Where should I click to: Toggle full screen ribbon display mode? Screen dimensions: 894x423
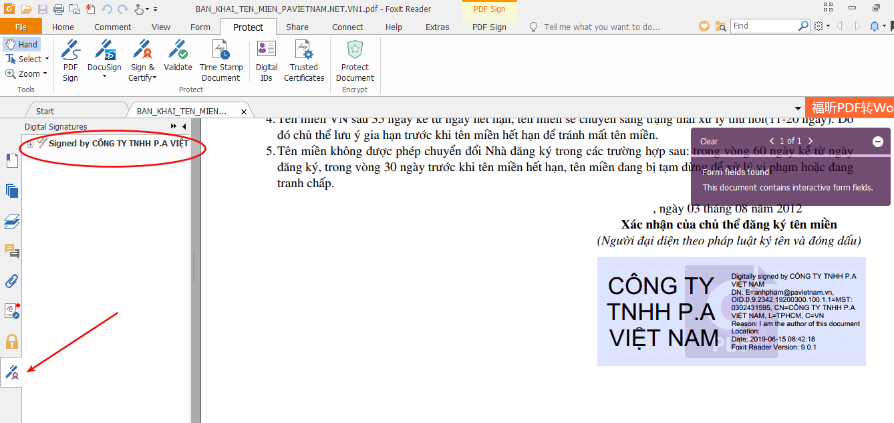tap(829, 9)
